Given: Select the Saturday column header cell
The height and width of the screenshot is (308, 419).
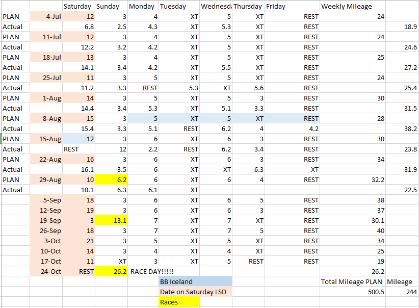Looking at the screenshot, I should [x=78, y=6].
